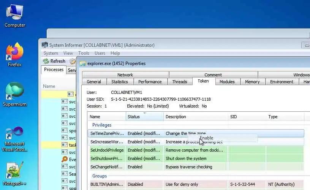This screenshot has height=190, width=310.
Task: Select the SeChangeNotif... privilege row
Action: [x=196, y=167]
